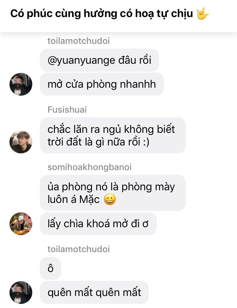Screen dimensions: 237x308
Task: Open the first toilamotchudoi username label
Action: pos(78,41)
